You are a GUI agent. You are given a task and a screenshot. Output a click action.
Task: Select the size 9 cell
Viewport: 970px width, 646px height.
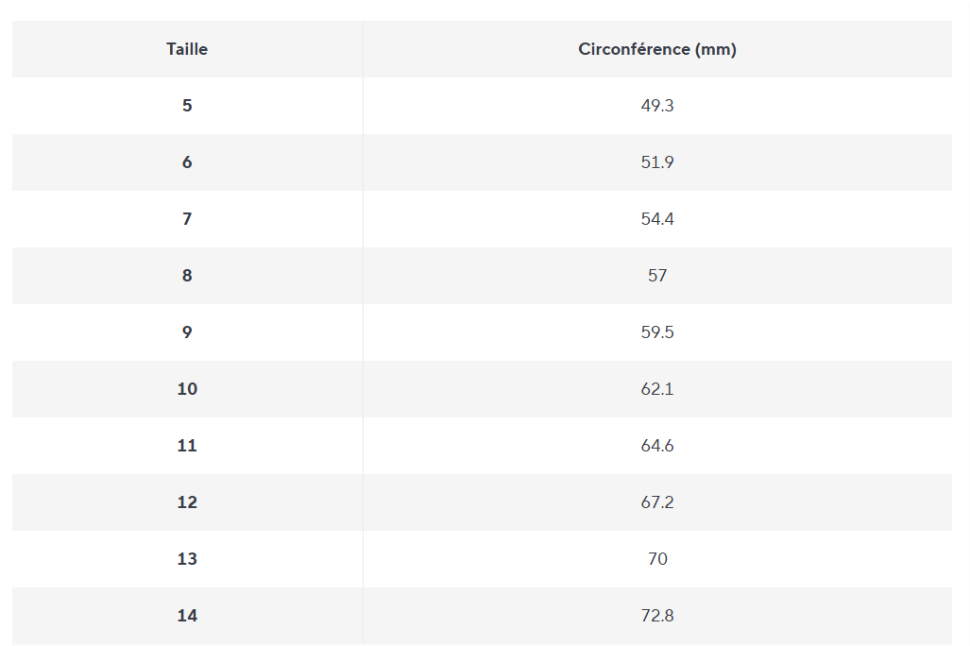(187, 332)
